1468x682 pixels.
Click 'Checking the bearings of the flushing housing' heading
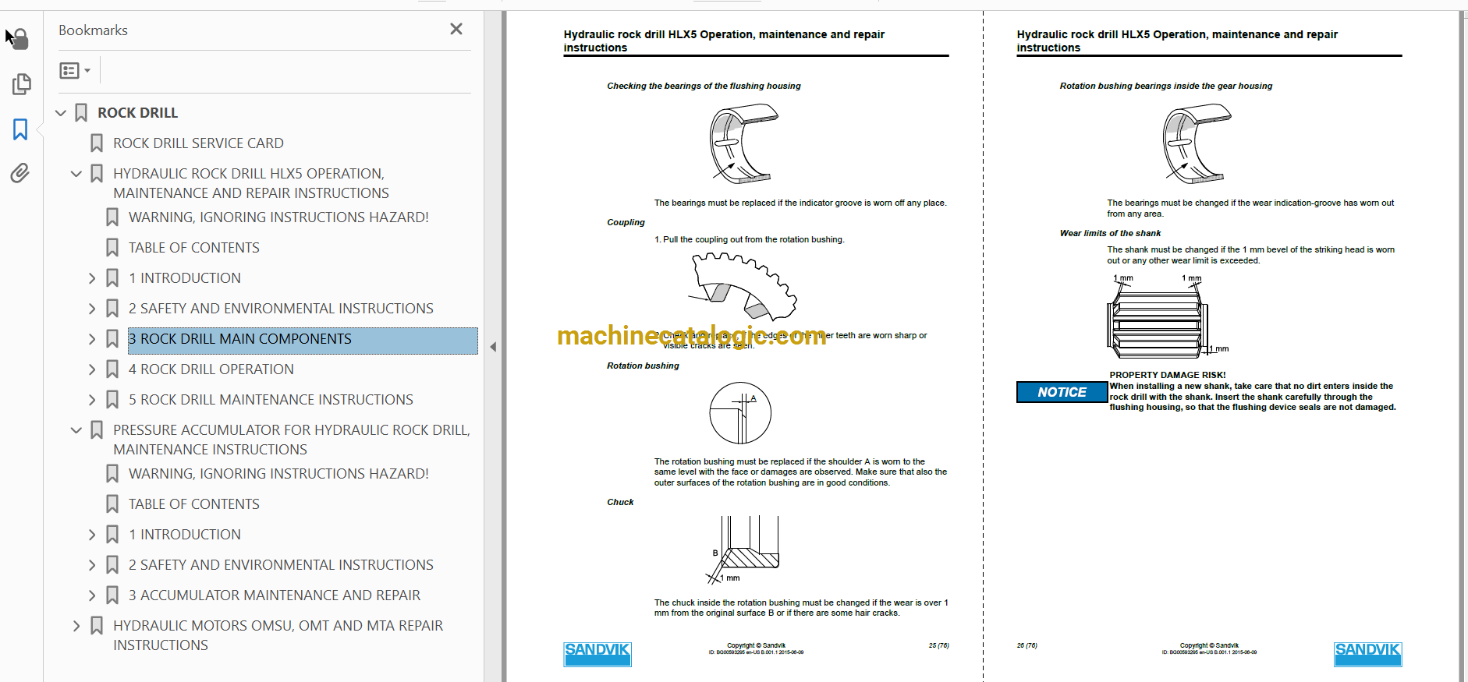point(704,86)
